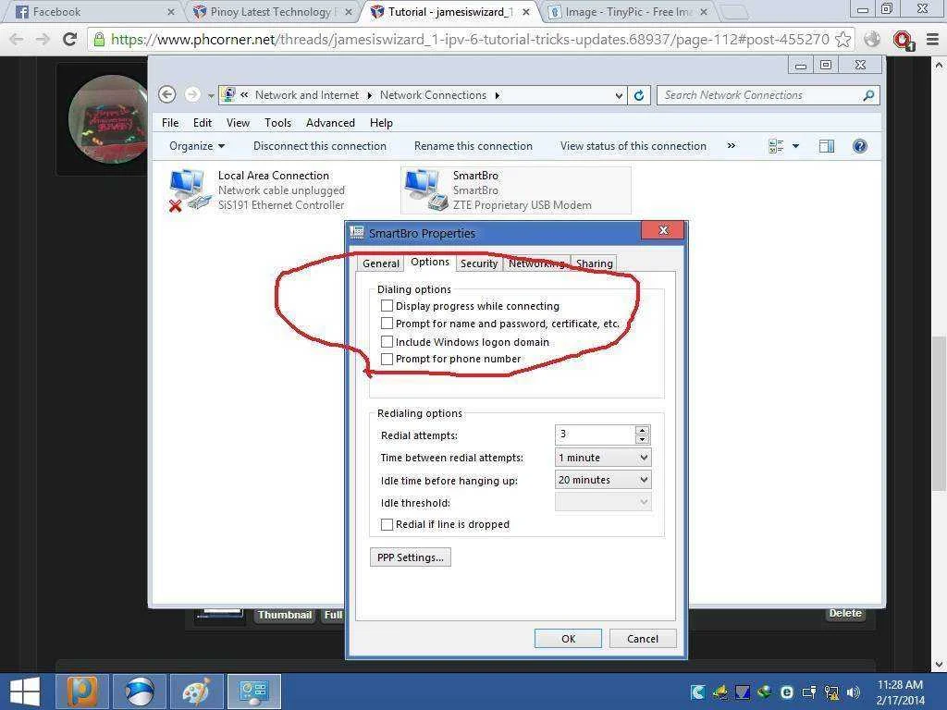This screenshot has width=947, height=710.
Task: Switch to the General tab
Action: click(x=380, y=263)
